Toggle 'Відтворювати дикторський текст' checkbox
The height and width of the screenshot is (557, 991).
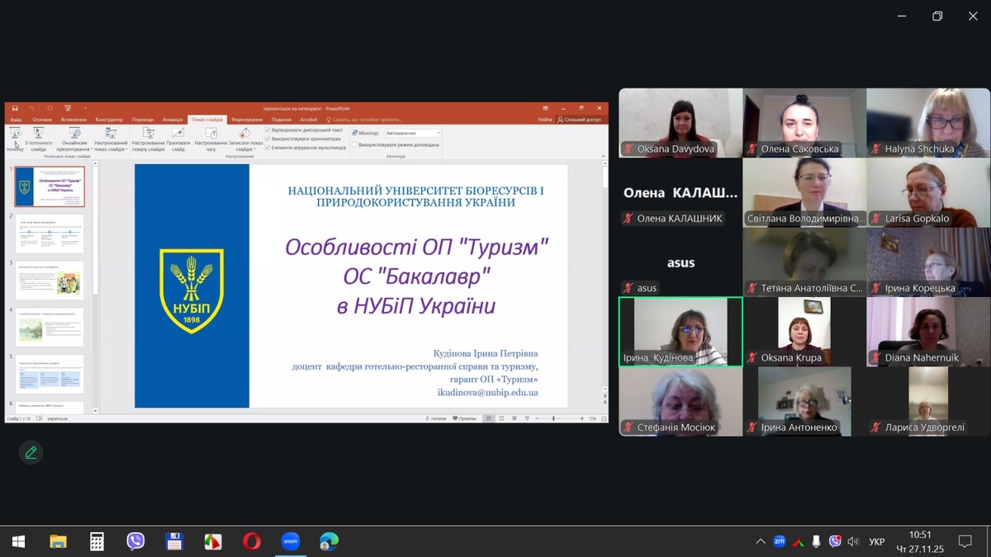click(x=268, y=130)
